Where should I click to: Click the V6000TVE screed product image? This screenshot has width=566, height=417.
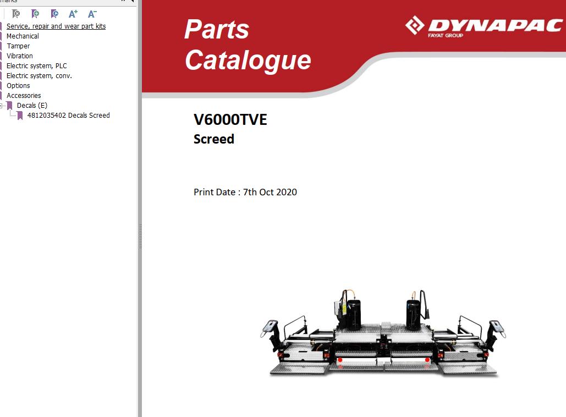(x=383, y=333)
